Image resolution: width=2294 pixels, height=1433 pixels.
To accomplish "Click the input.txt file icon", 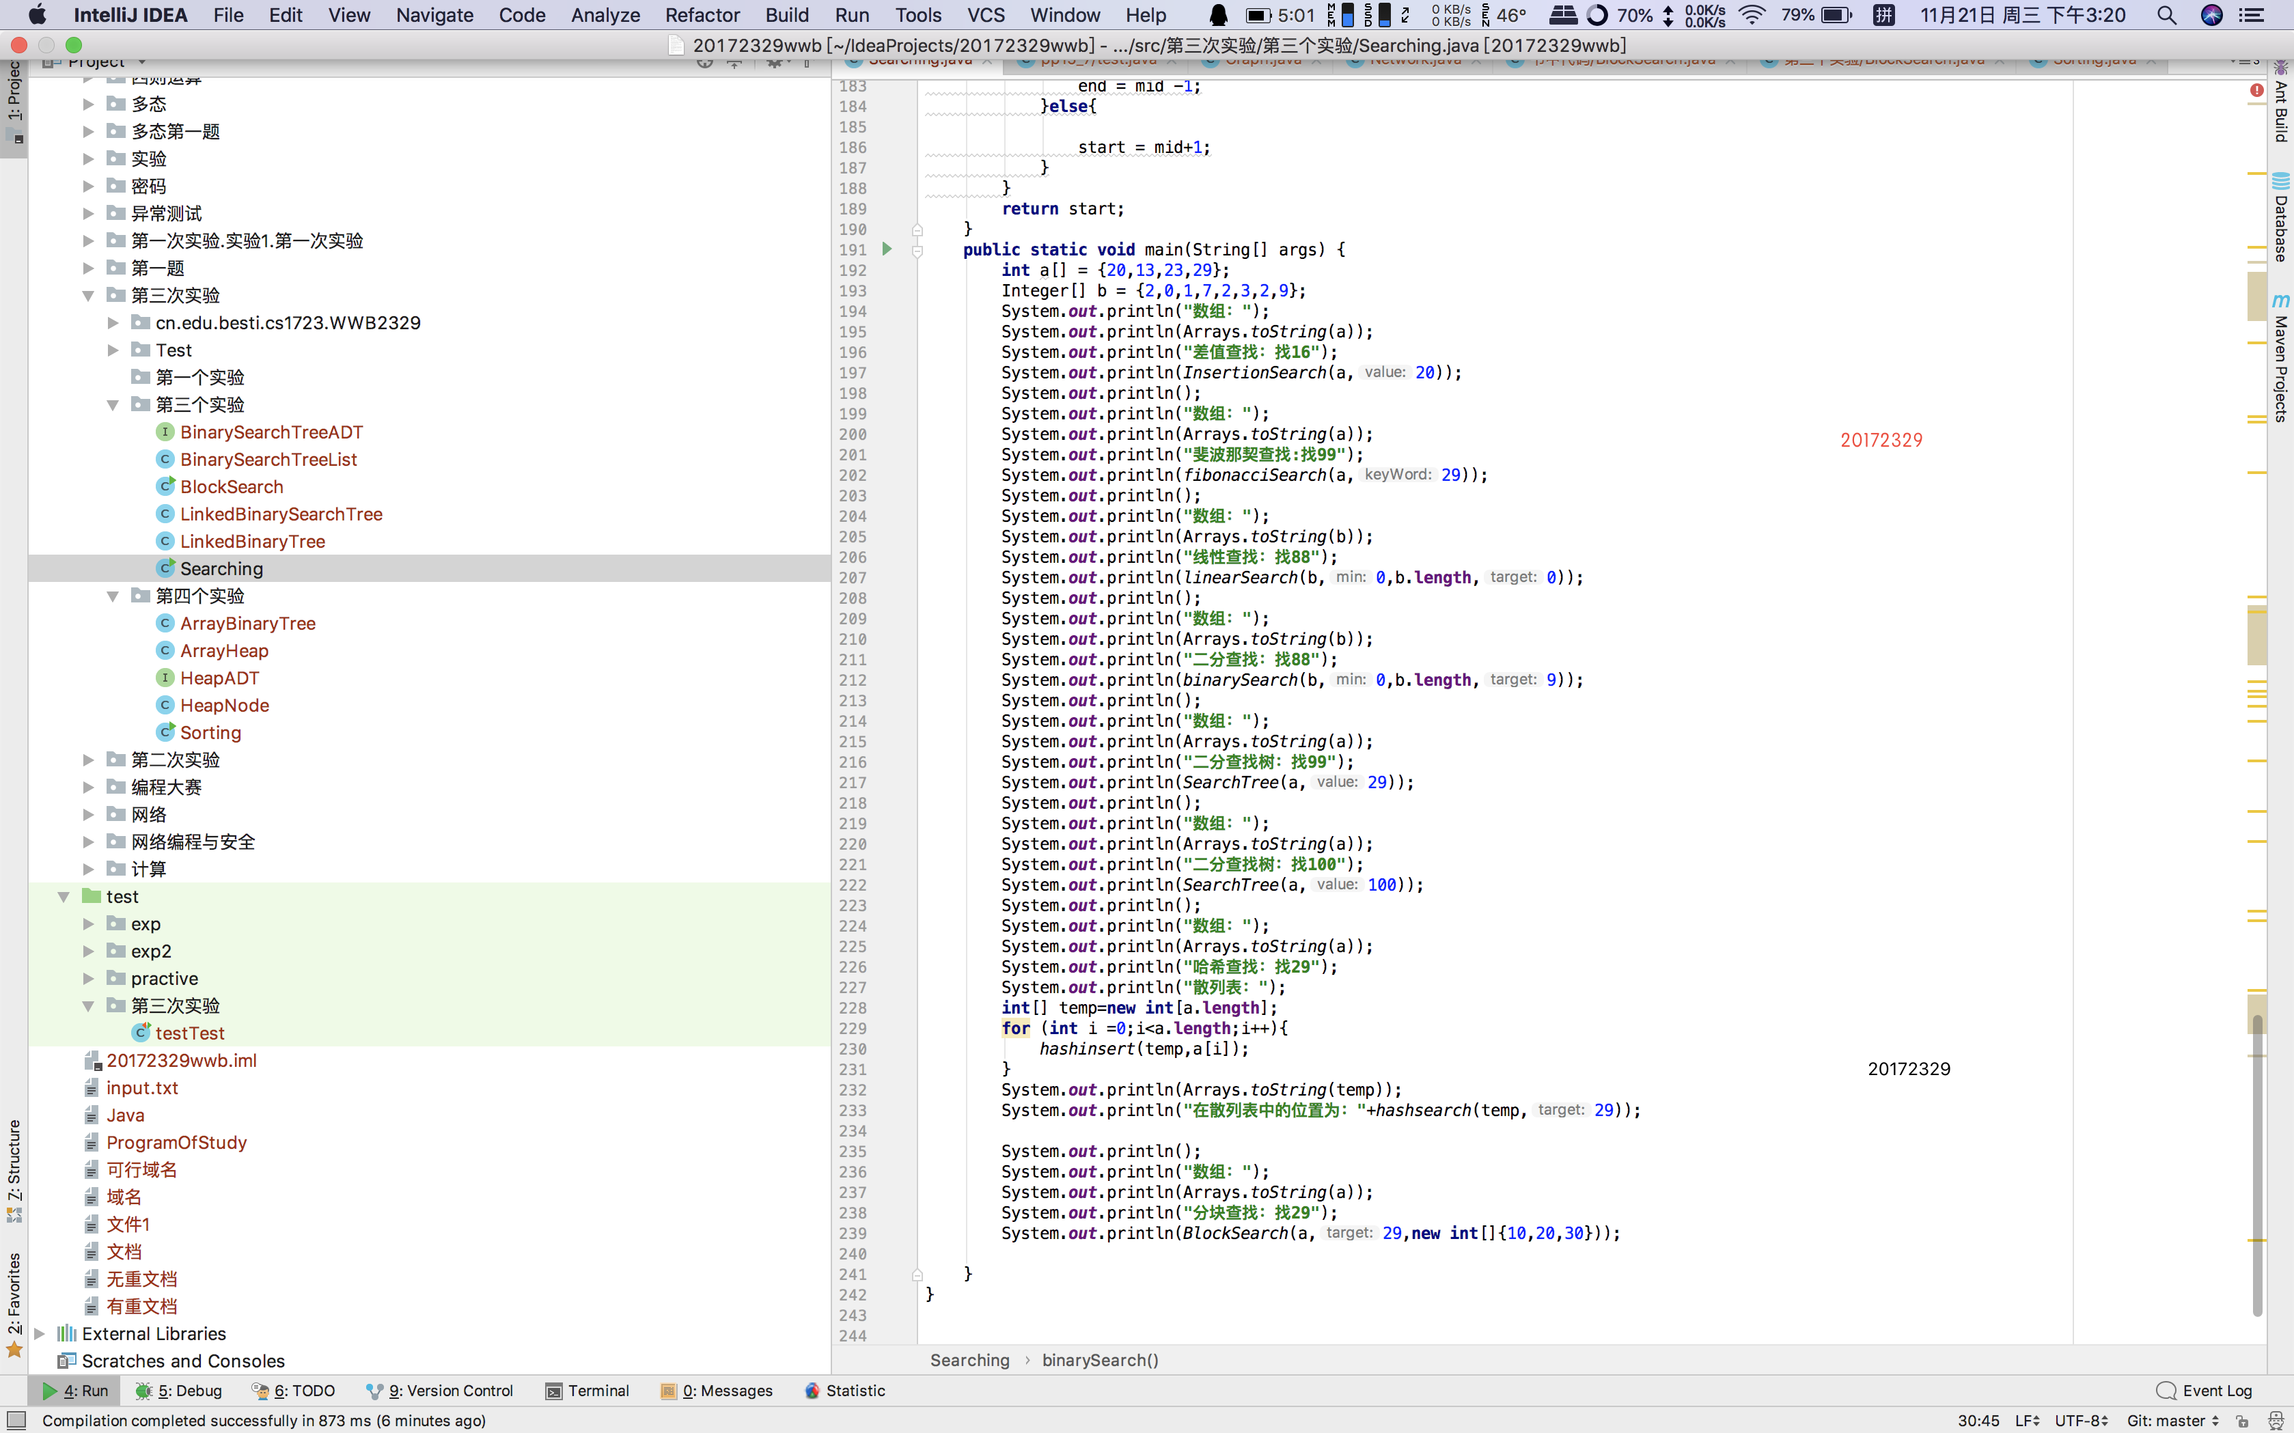I will click(92, 1088).
